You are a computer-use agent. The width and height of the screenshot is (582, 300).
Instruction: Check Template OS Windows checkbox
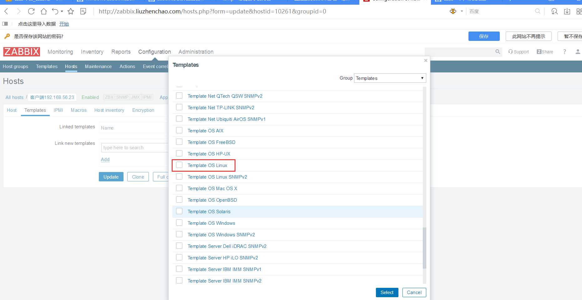[179, 223]
